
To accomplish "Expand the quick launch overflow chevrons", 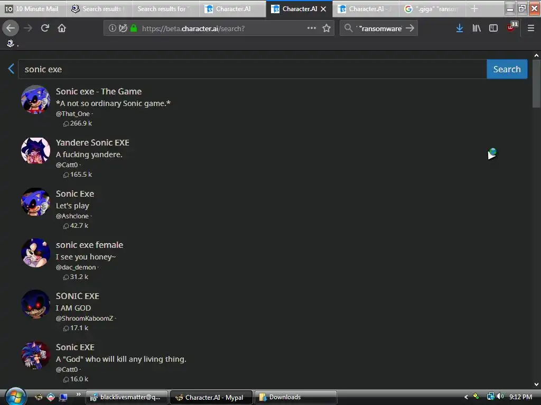I will tap(79, 394).
